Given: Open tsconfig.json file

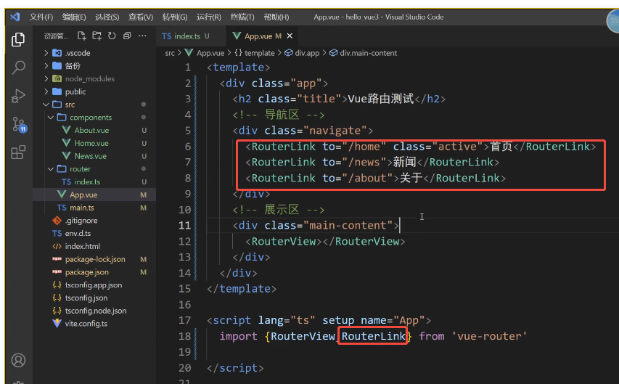Looking at the screenshot, I should [86, 298].
